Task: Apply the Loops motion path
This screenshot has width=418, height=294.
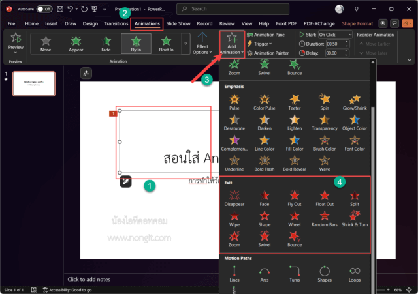Action: pyautogui.click(x=355, y=274)
